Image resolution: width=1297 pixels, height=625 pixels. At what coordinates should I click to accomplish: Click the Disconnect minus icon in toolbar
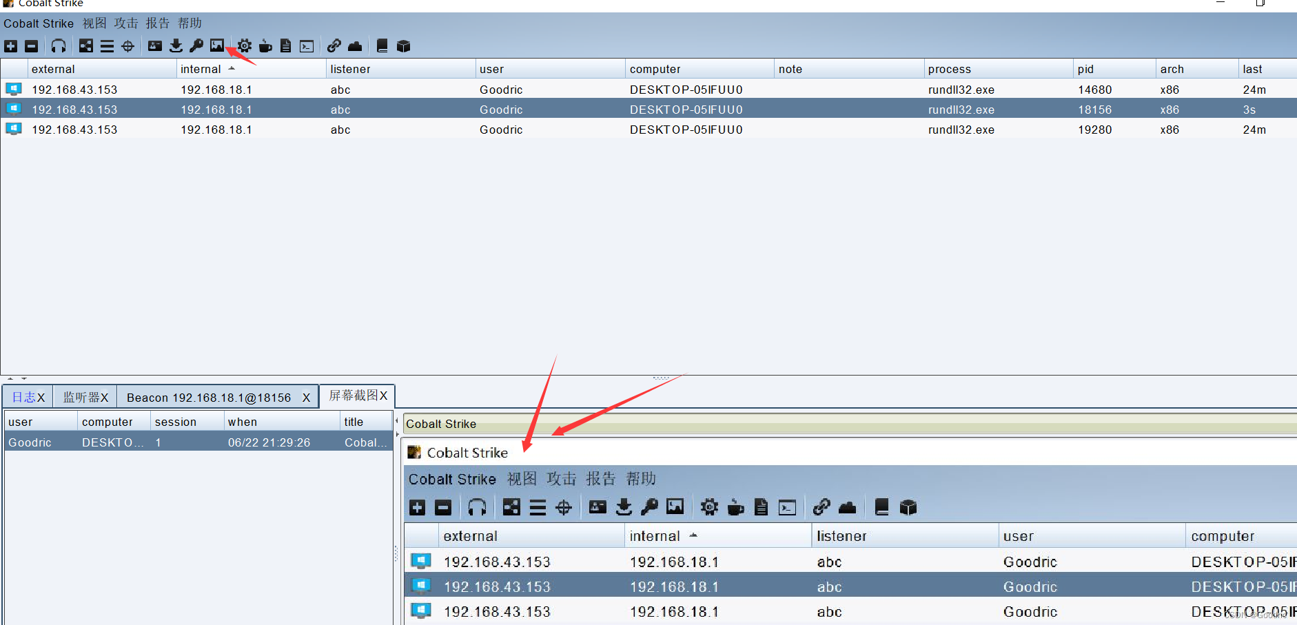32,46
